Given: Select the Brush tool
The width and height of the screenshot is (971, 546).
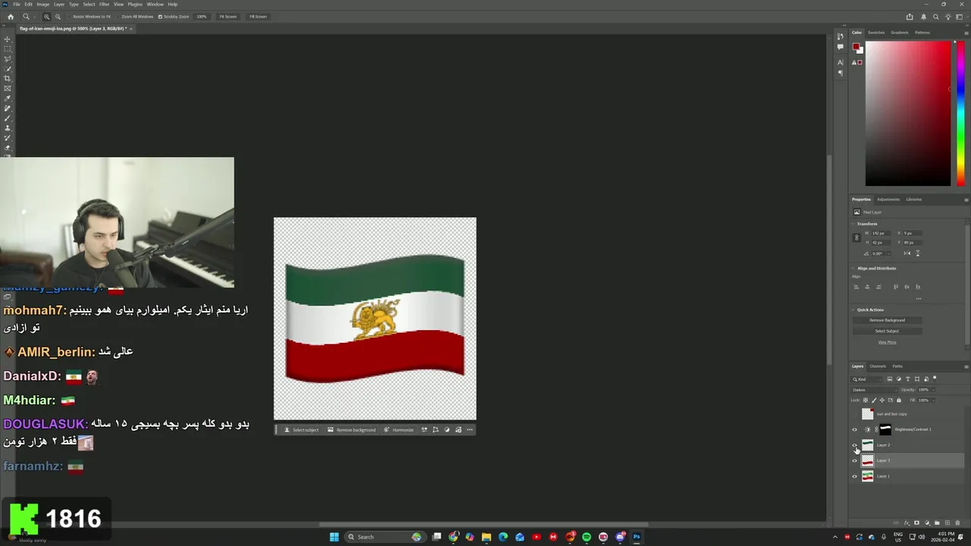Looking at the screenshot, I should point(8,118).
